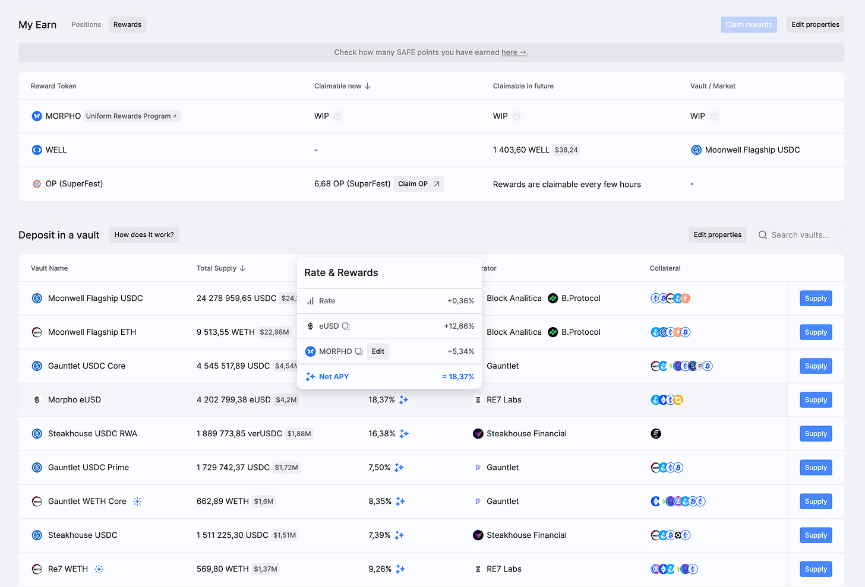Image resolution: width=865 pixels, height=587 pixels.
Task: Click the sparkle icon beside 16,38% APY
Action: pos(404,434)
